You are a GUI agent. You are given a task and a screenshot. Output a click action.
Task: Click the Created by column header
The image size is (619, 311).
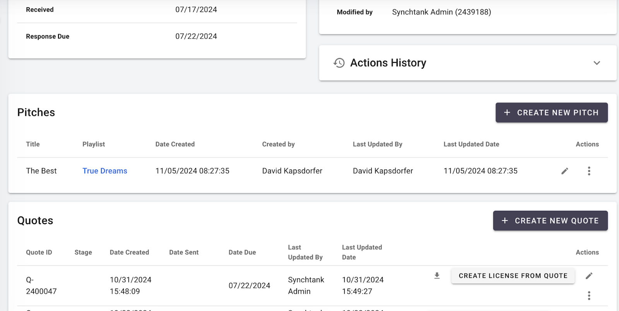pos(278,144)
